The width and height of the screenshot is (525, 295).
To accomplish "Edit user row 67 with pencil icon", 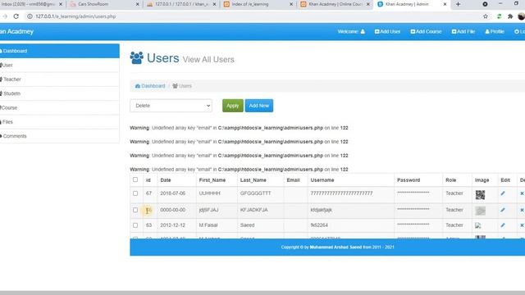I will point(503,193).
